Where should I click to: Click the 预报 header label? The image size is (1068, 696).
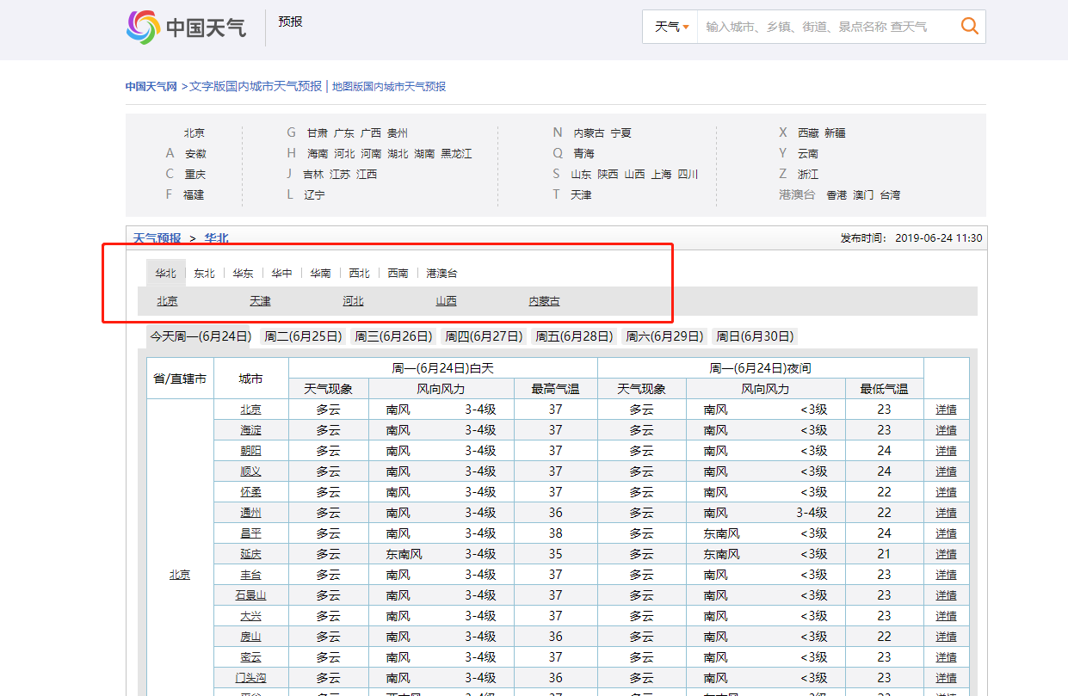coord(290,22)
